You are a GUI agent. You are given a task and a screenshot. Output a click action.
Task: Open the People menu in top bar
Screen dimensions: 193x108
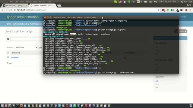click(x=42, y=2)
